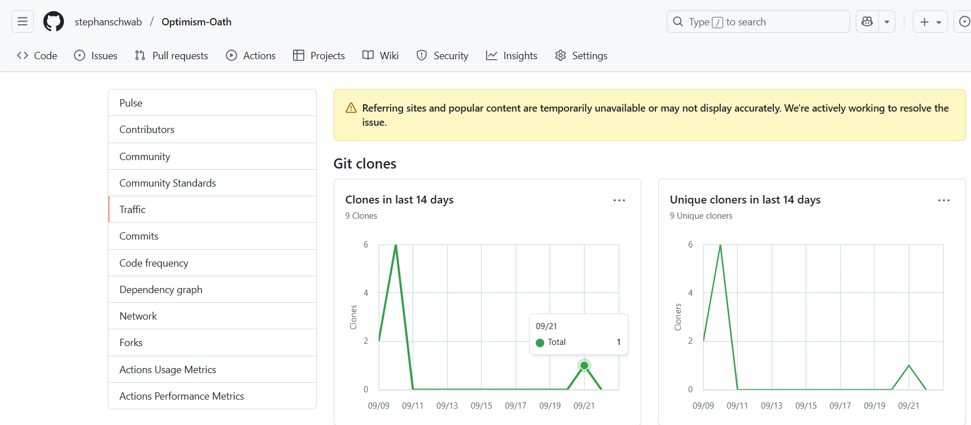Open Copilot chat icon
Viewport: 971px width, 425px height.
pyautogui.click(x=867, y=22)
